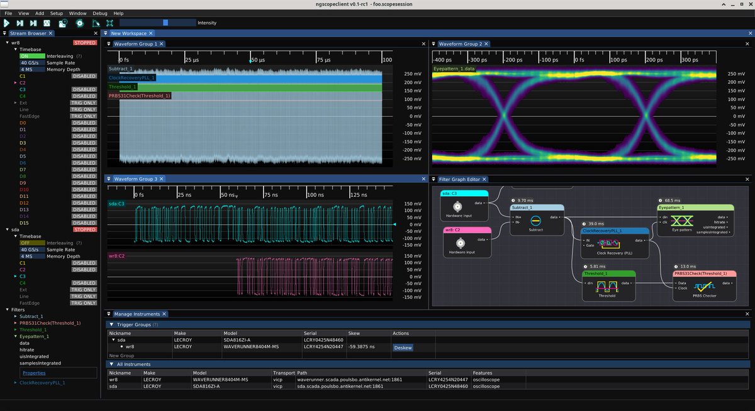Open the Debug menu
The width and height of the screenshot is (755, 411).
pyautogui.click(x=99, y=13)
